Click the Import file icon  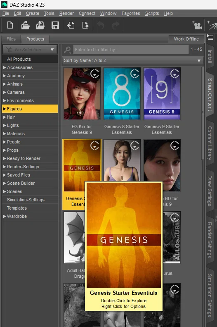tap(71, 25)
